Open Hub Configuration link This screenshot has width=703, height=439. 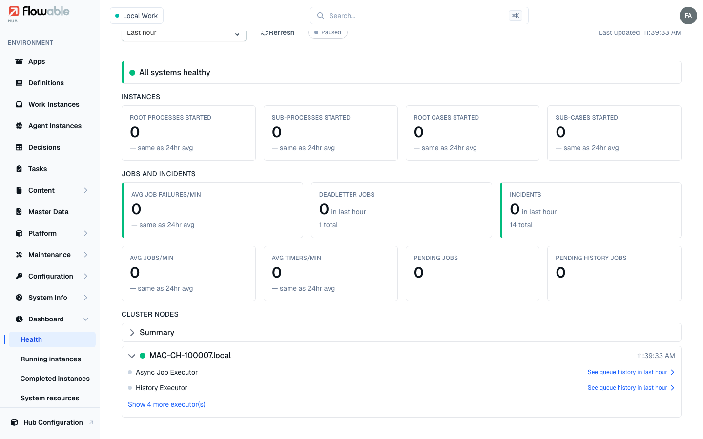[53, 422]
